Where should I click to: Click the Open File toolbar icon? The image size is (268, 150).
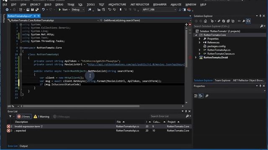(28, 10)
